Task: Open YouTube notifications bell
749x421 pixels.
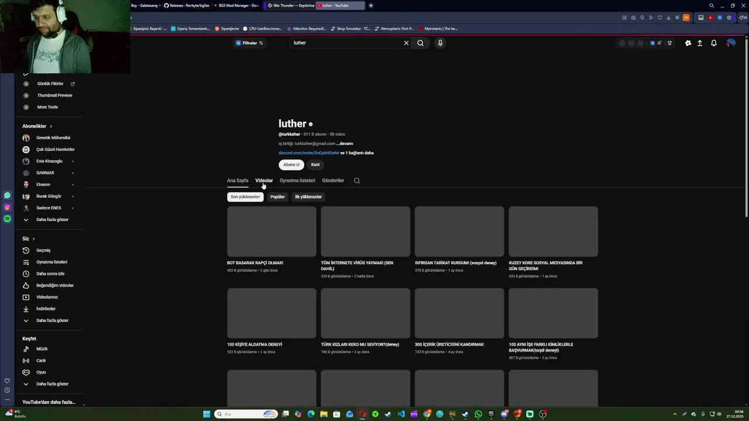Action: coord(714,43)
